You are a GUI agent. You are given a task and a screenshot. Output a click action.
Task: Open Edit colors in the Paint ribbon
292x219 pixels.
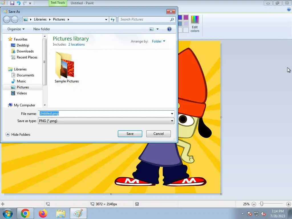pyautogui.click(x=195, y=24)
